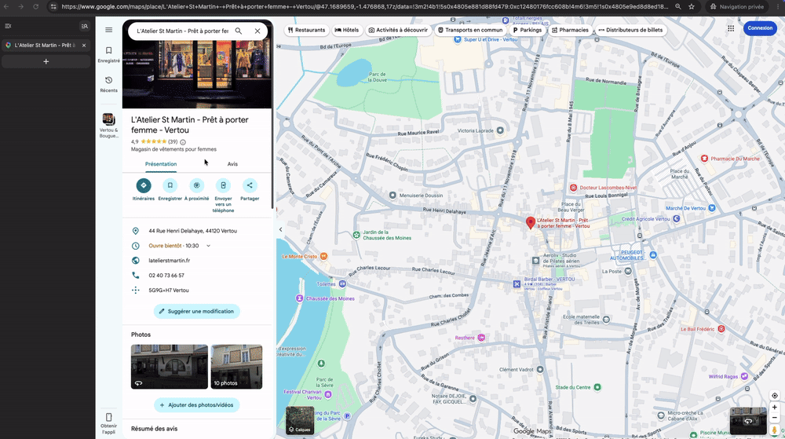Screen dimensions: 785x439
Task: Click Envoyer vers un téléphone icon
Action: click(x=223, y=185)
